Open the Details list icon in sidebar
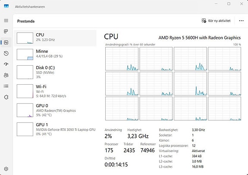 click(x=6, y=86)
